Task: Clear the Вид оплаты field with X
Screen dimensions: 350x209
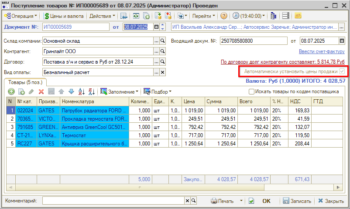Action: tap(162, 72)
